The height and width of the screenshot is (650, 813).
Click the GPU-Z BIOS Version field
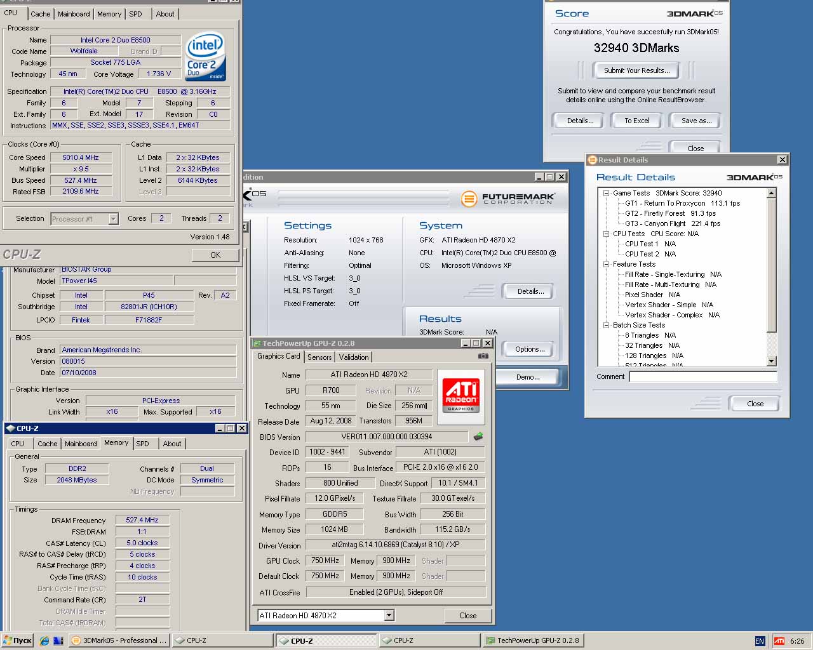(x=387, y=437)
